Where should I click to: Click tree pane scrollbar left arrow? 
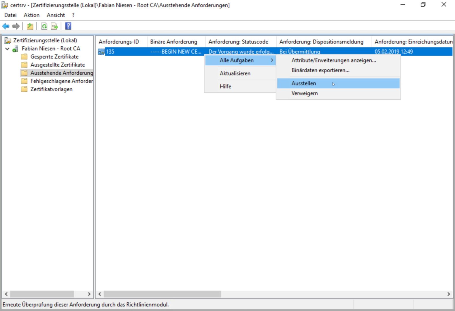6,294
